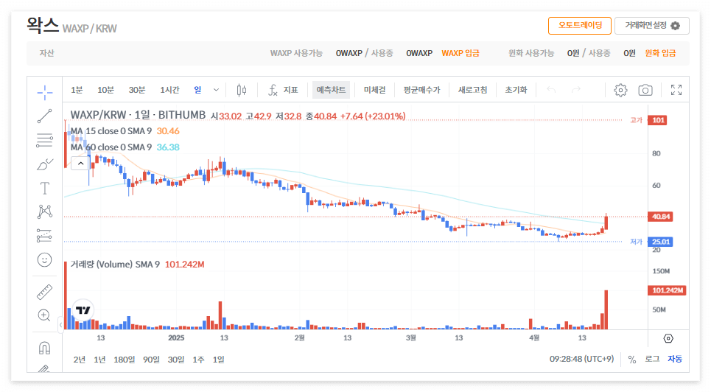This screenshot has height=392, width=711.
Task: Undo the last chart action
Action: pos(551,90)
